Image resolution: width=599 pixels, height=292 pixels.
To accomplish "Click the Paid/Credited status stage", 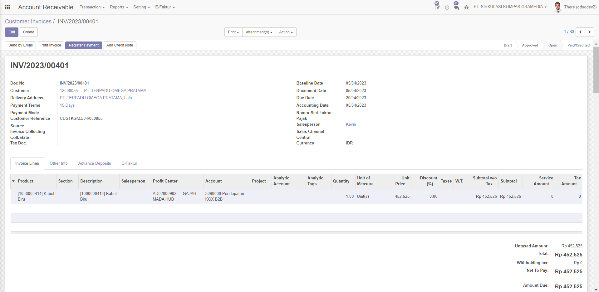I will click(578, 45).
